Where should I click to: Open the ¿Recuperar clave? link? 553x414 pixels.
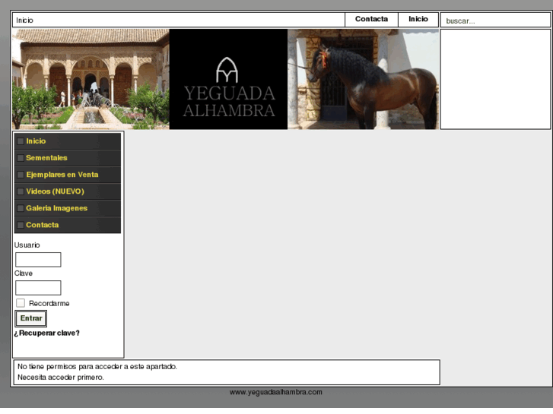pos(47,333)
